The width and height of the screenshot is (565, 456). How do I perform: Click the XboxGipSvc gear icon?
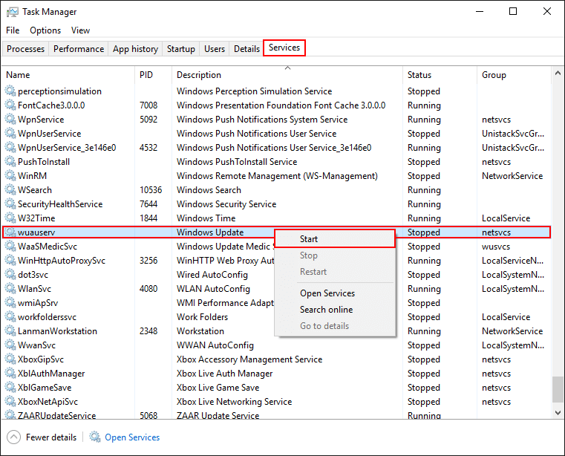coord(10,359)
